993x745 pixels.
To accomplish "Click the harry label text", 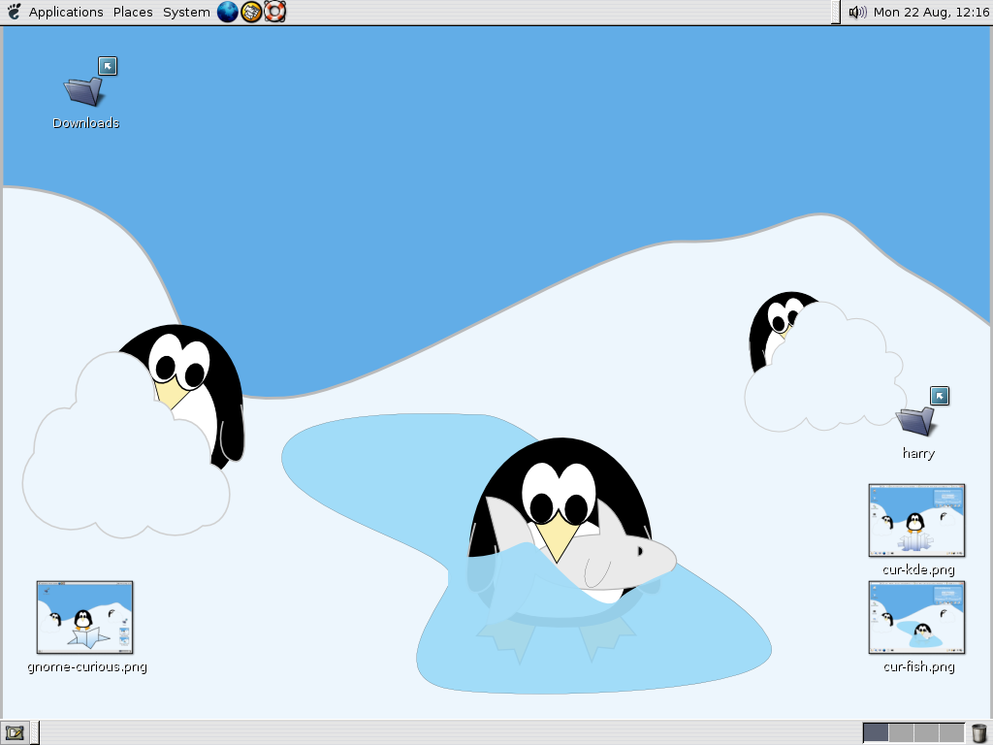I will 918,454.
